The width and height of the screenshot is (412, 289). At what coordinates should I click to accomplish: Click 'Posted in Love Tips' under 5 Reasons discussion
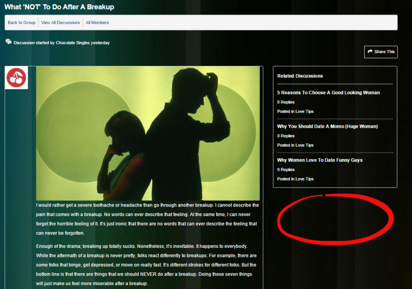tap(295, 111)
